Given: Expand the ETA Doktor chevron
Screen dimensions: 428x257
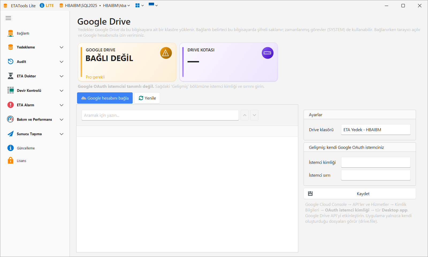Looking at the screenshot, I should pos(62,76).
